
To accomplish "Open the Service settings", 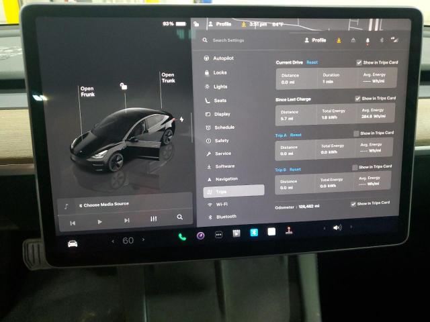I will [x=219, y=154].
